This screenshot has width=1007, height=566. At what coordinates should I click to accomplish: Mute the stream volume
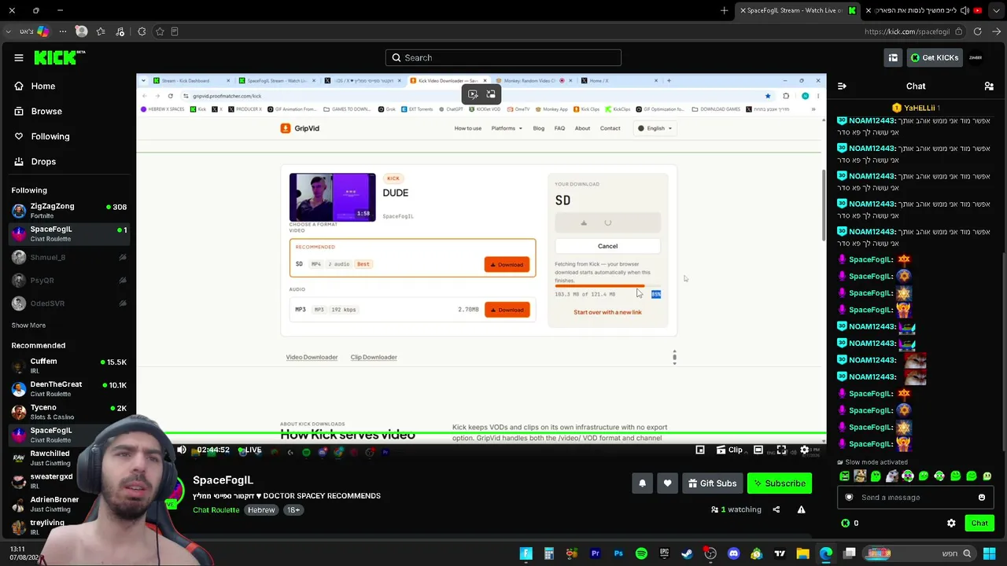(182, 450)
